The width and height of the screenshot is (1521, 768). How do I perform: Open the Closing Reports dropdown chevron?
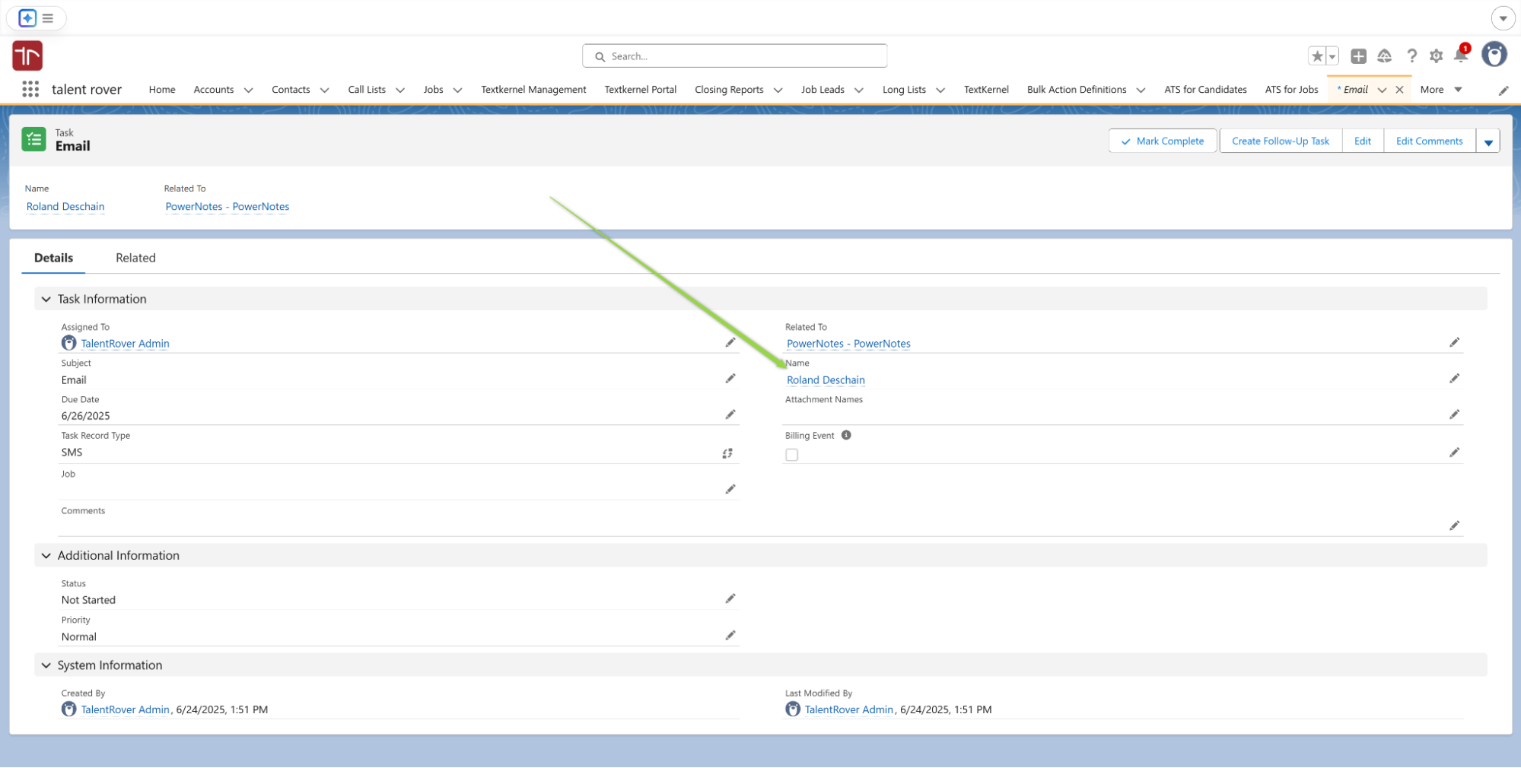pos(778,90)
